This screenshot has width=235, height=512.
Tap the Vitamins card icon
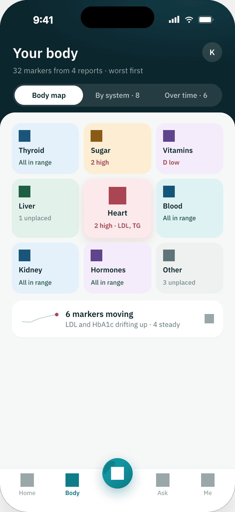169,136
